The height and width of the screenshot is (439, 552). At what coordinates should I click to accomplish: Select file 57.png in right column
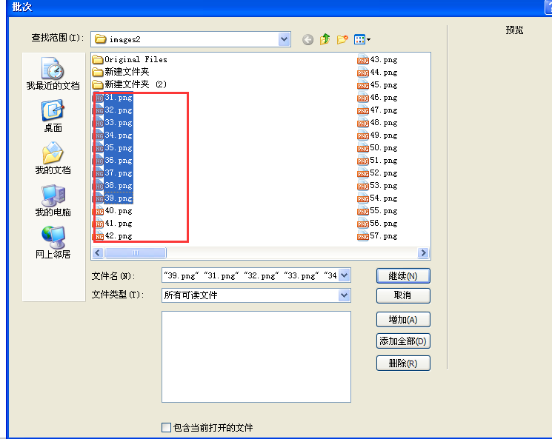coord(383,236)
